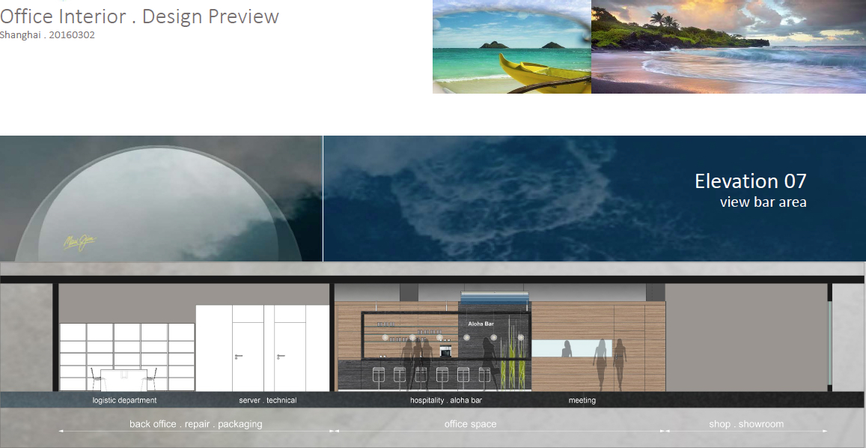Click the 'meeting' room label
The height and width of the screenshot is (448, 866).
(x=582, y=401)
